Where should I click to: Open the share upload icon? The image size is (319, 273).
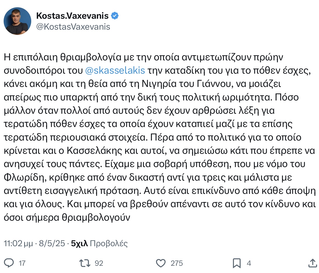pyautogui.click(x=312, y=263)
